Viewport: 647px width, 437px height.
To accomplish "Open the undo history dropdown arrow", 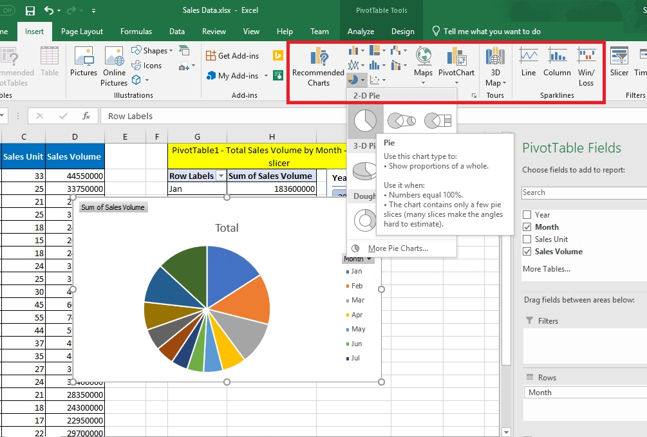I will click(59, 11).
